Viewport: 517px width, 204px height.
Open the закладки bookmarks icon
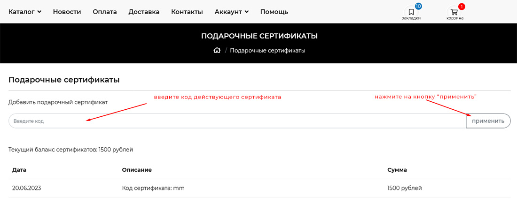[411, 13]
